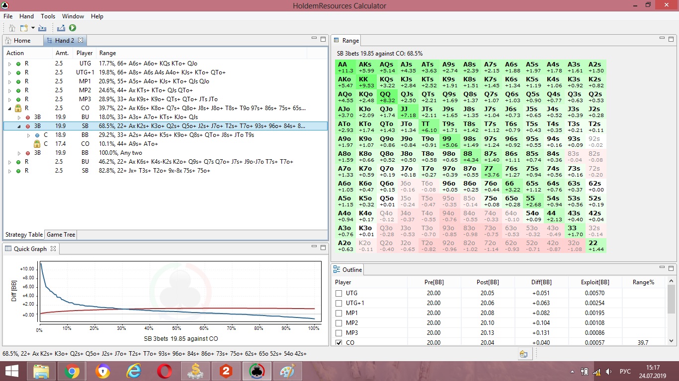679x381 pixels.
Task: Open the New Hand dropdown arrow
Action: point(33,28)
